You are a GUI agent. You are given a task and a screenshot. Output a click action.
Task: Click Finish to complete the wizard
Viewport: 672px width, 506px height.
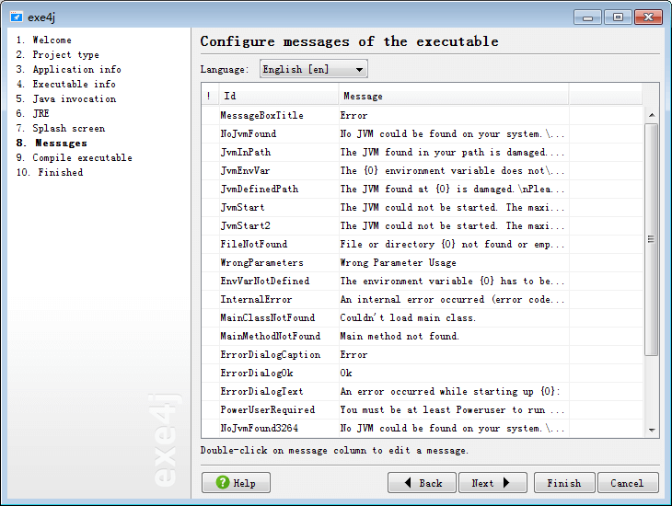pos(563,483)
